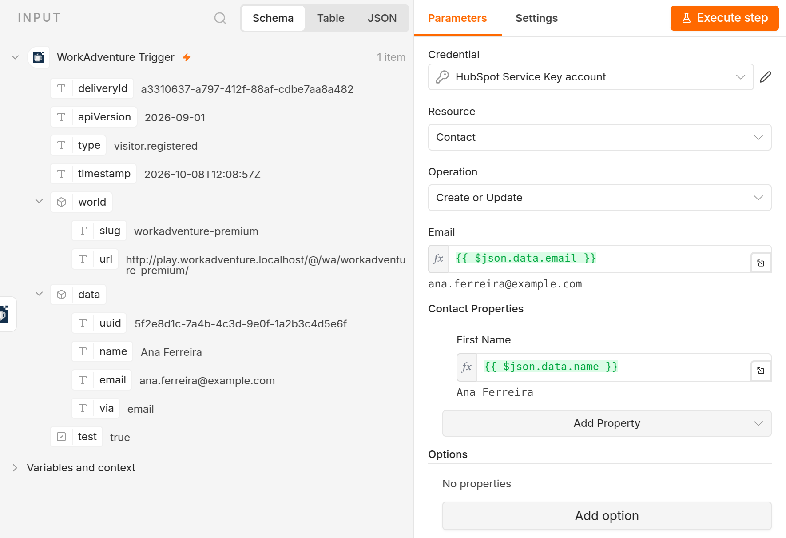
Task: Collapse the world object node
Action: click(39, 202)
